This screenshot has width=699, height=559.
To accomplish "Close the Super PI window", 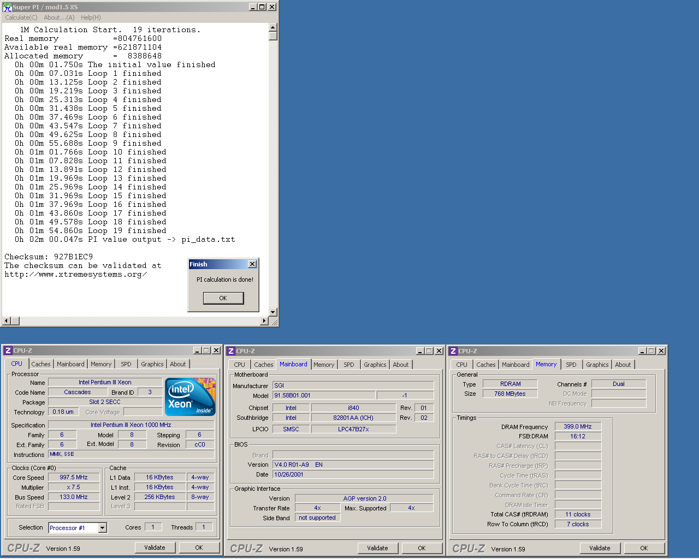I will point(272,7).
